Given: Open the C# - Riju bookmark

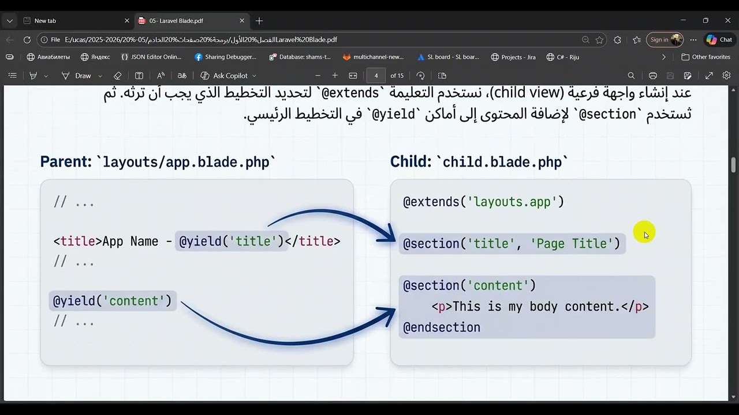Looking at the screenshot, I should [x=562, y=57].
